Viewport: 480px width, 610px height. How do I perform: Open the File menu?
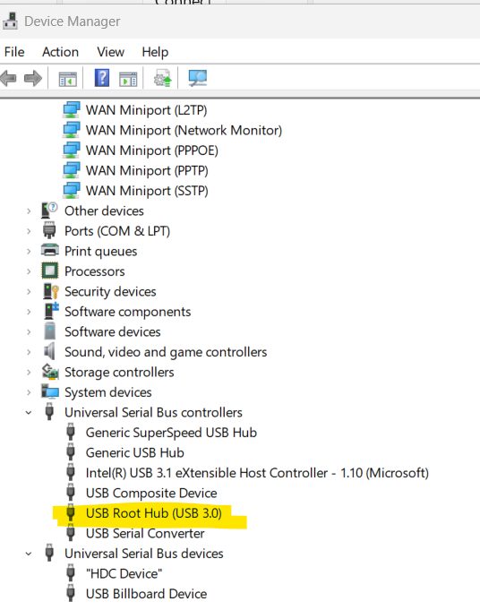tap(14, 52)
